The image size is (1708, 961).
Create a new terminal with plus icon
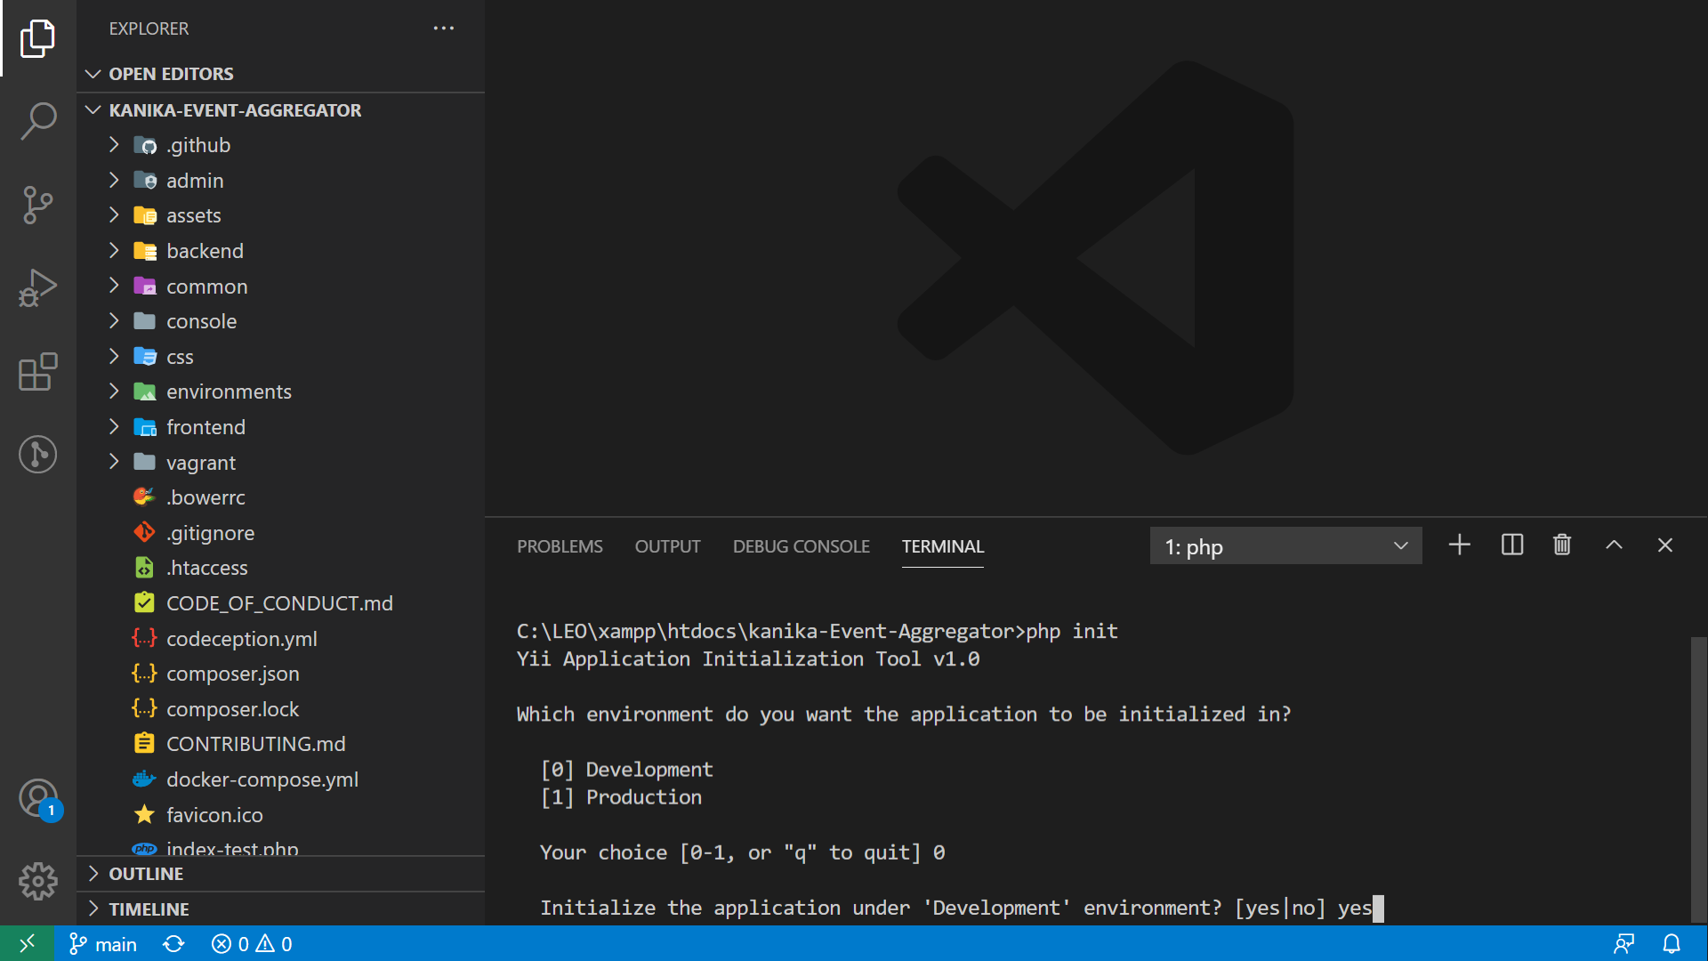coord(1459,545)
